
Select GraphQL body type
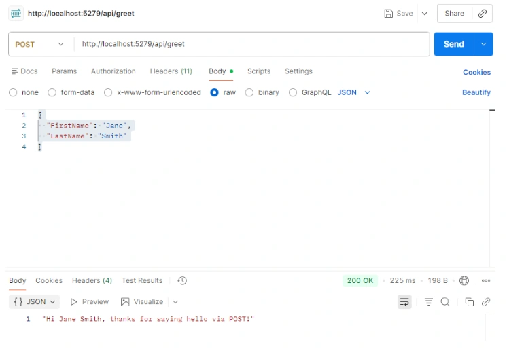pyautogui.click(x=293, y=93)
